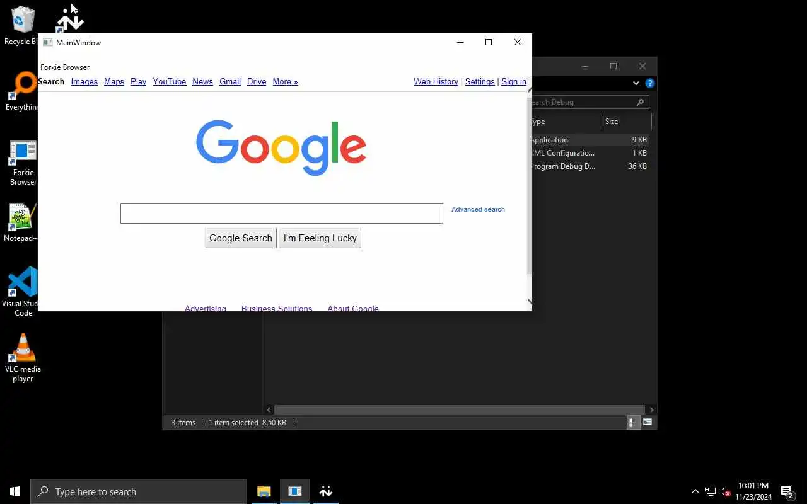Click Explorer's scroll right arrow
807x504 pixels.
coord(651,409)
